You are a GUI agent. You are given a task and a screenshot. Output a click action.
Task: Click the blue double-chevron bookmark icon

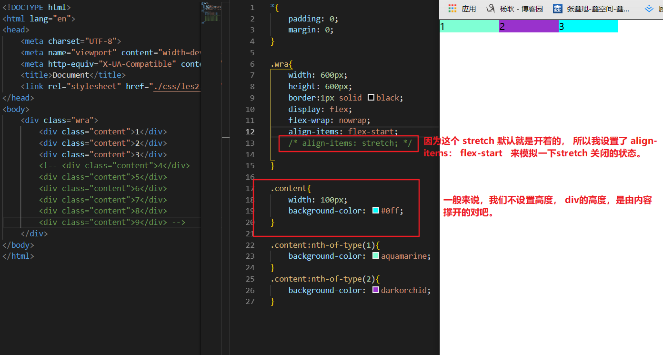pyautogui.click(x=648, y=9)
